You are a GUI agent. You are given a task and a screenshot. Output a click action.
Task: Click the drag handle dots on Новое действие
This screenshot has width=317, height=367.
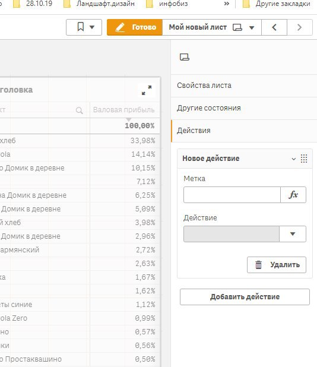(x=304, y=159)
